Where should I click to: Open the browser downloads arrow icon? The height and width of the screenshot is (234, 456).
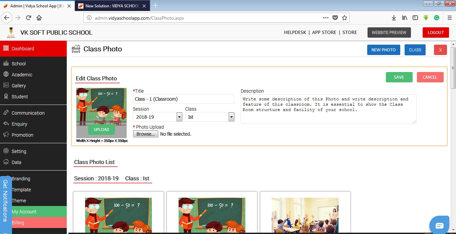tap(394, 18)
